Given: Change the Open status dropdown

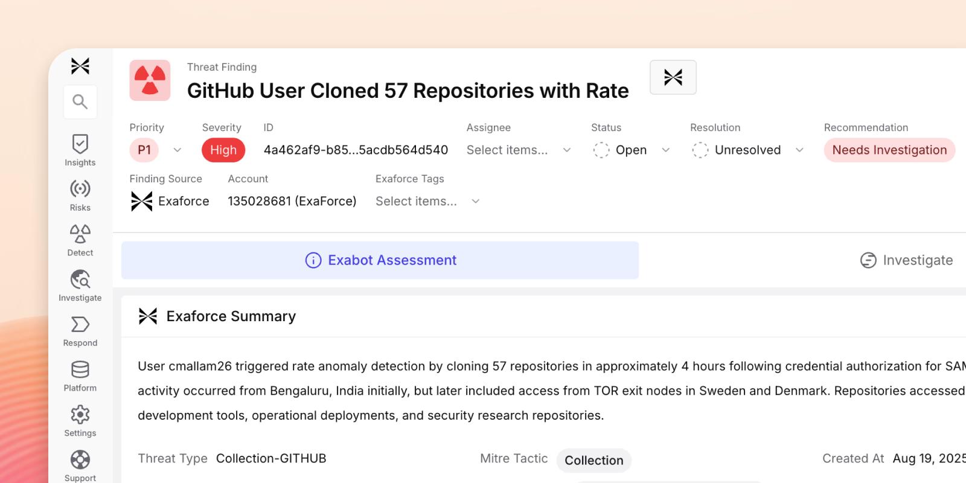Looking at the screenshot, I should point(631,150).
